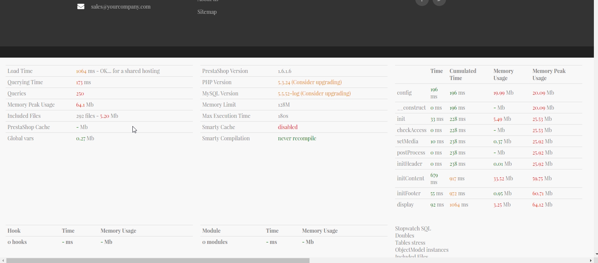Image resolution: width=598 pixels, height=263 pixels.
Task: Select the postProcess row label
Action: [411, 153]
